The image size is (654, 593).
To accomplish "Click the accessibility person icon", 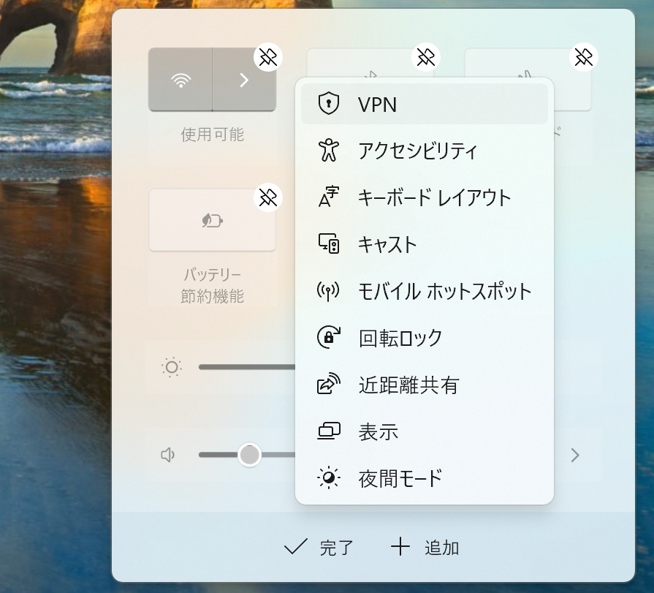I will (x=329, y=150).
